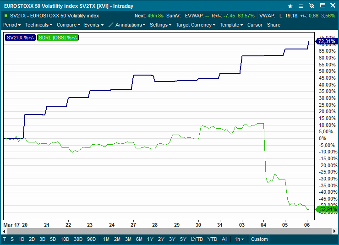Toggle the SDRL [OSS] %+/- legend label

[x=58, y=38]
